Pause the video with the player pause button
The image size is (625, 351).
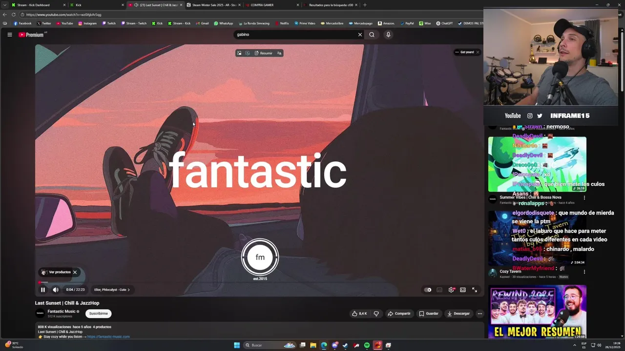point(43,290)
